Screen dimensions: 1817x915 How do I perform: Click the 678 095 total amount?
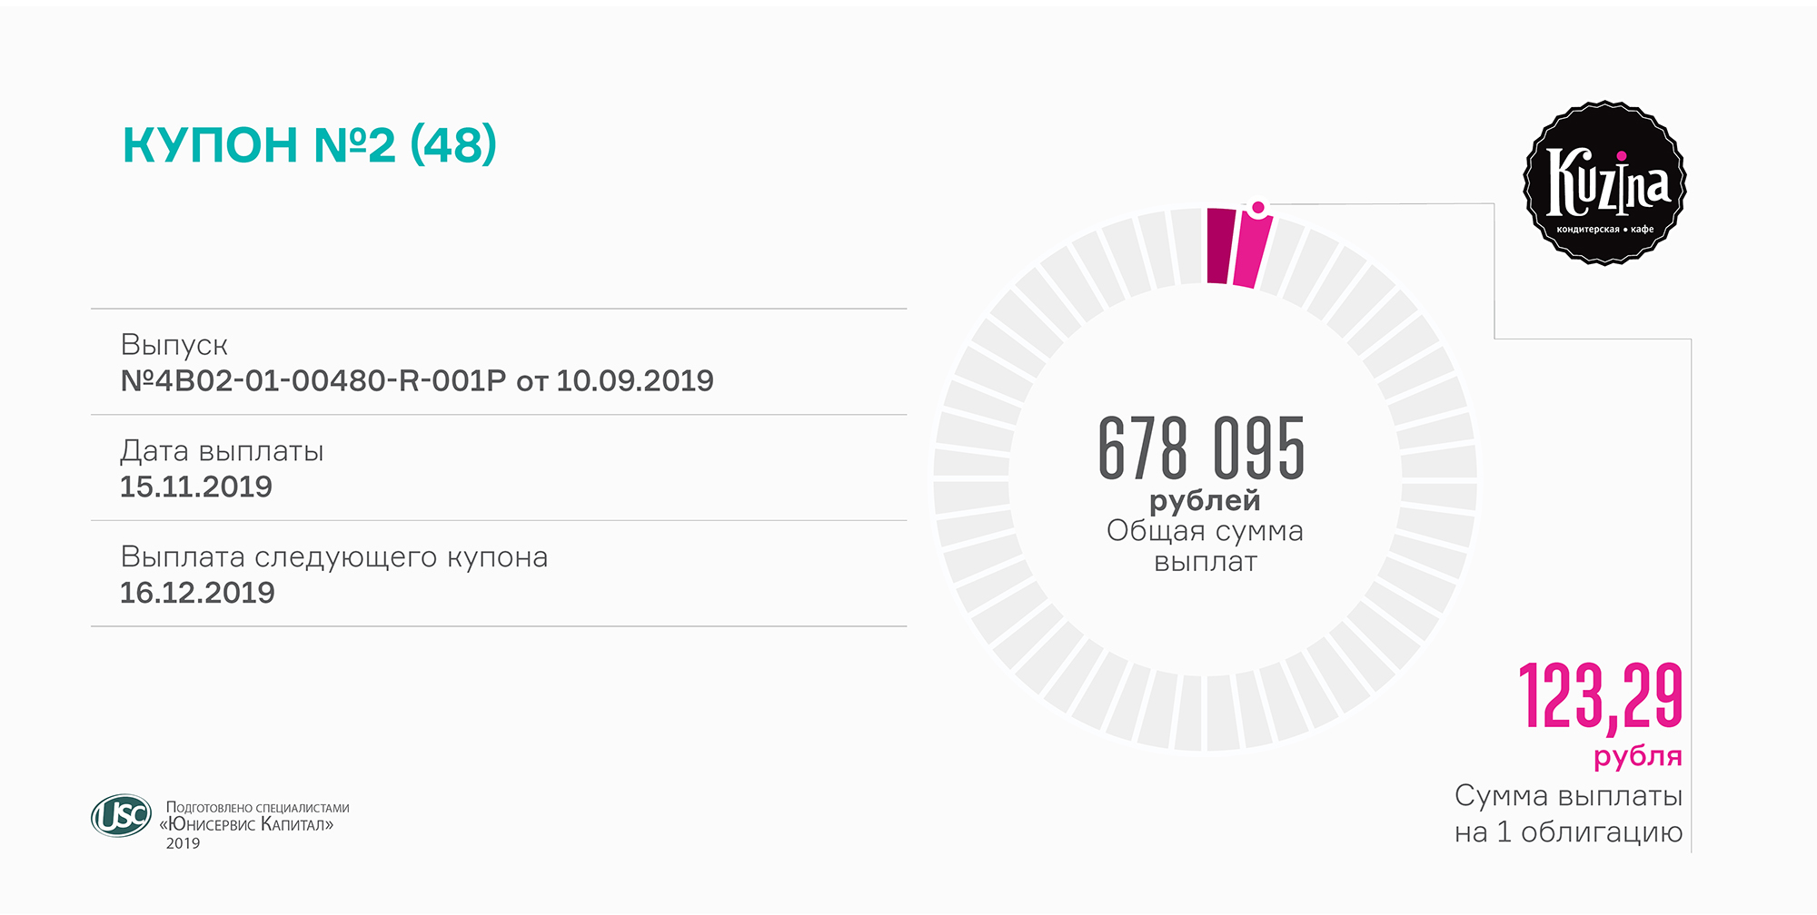click(x=1201, y=448)
